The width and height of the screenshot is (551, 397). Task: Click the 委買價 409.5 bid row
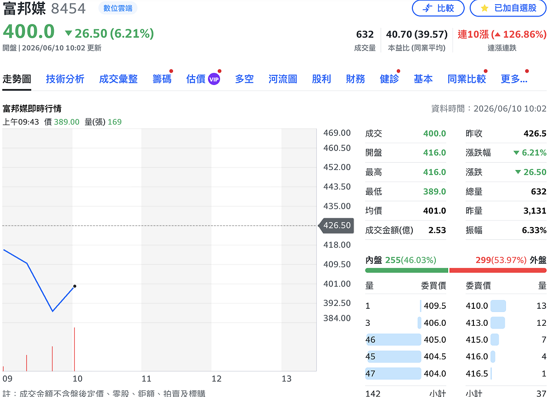[x=406, y=306]
